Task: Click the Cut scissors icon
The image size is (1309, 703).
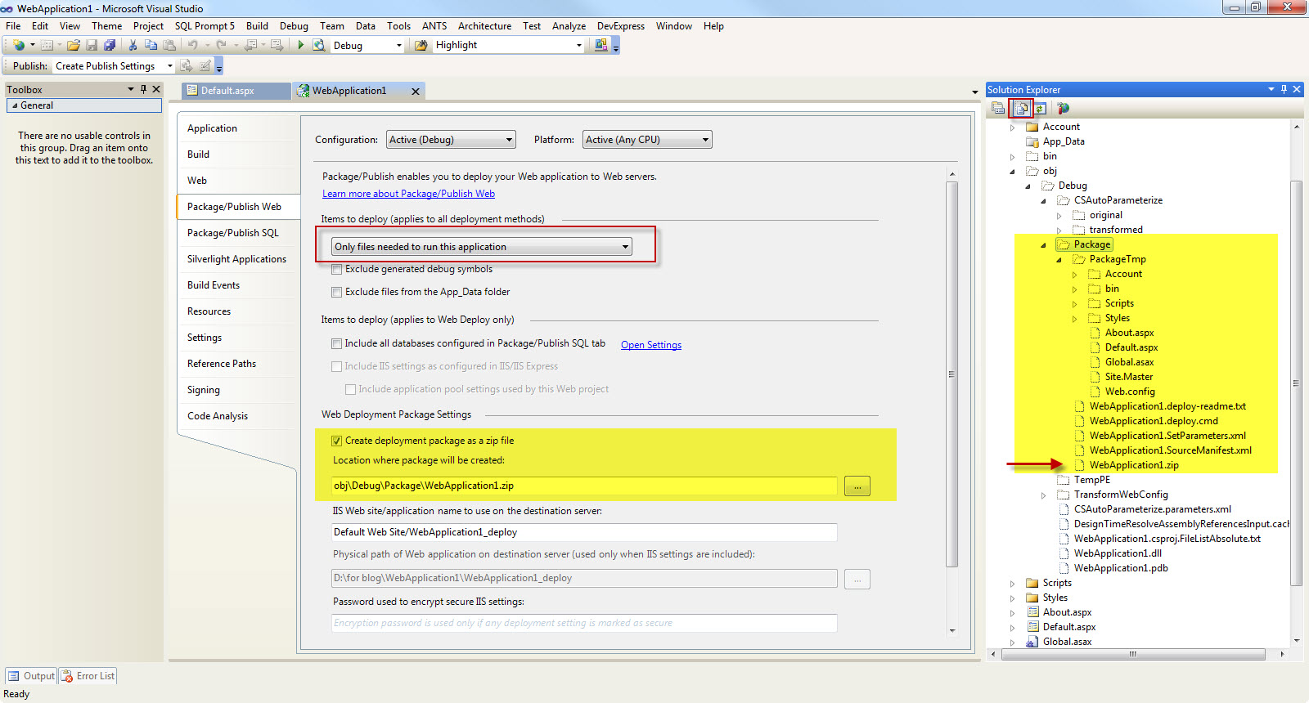Action: pos(133,45)
